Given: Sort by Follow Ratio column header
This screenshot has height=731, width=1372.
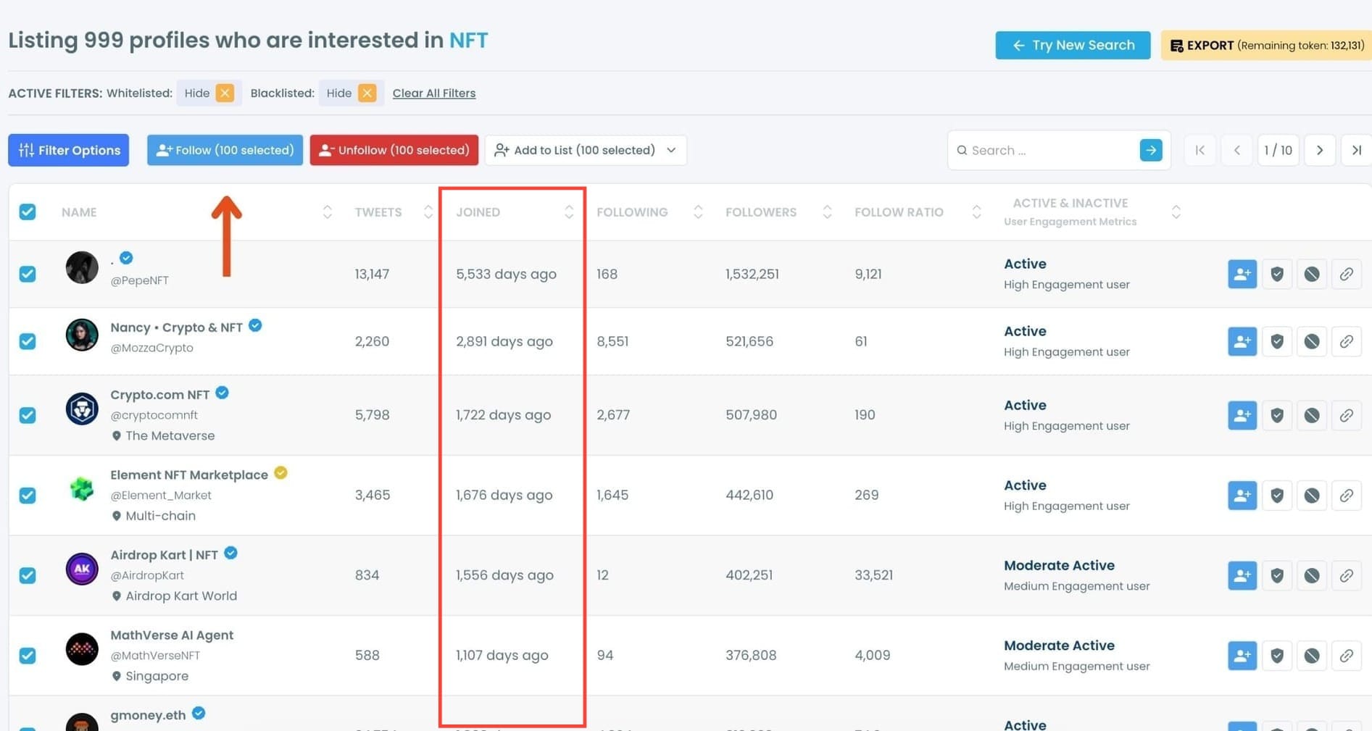Looking at the screenshot, I should [x=976, y=212].
